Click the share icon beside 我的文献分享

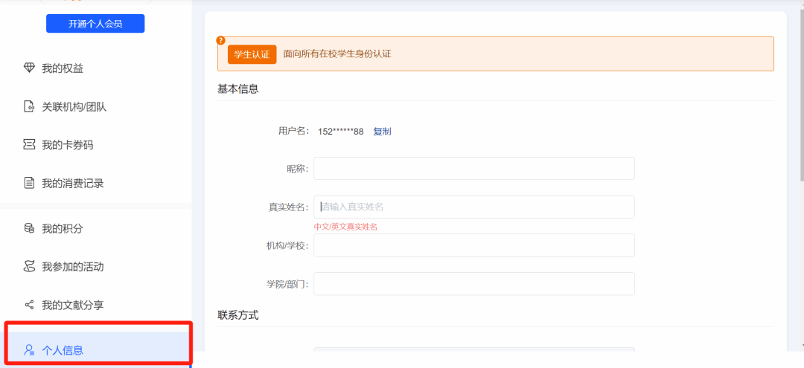[x=29, y=305]
